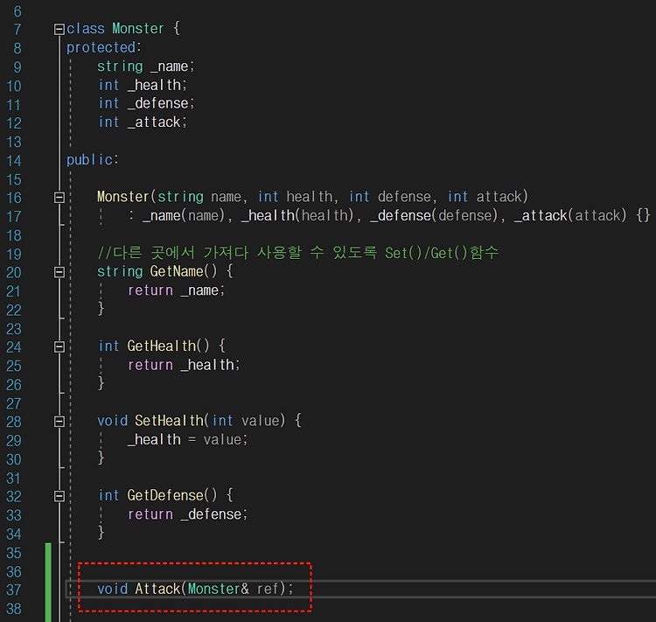656x622 pixels.
Task: Click line number 7 in the gutter
Action: pyautogui.click(x=17, y=30)
